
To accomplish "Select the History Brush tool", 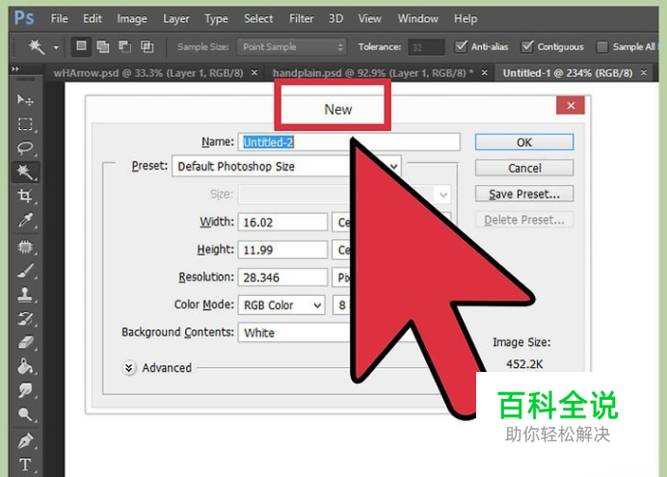I will [x=25, y=318].
